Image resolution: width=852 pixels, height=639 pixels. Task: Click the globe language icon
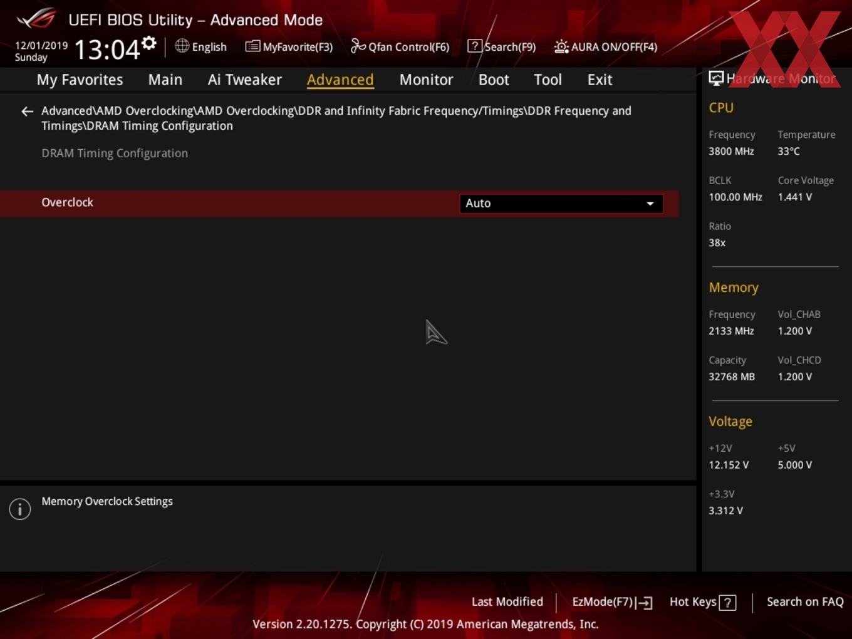(x=182, y=46)
